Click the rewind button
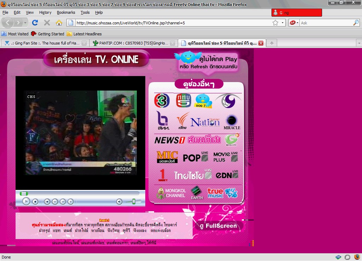The height and width of the screenshot is (261, 362). (x=55, y=202)
